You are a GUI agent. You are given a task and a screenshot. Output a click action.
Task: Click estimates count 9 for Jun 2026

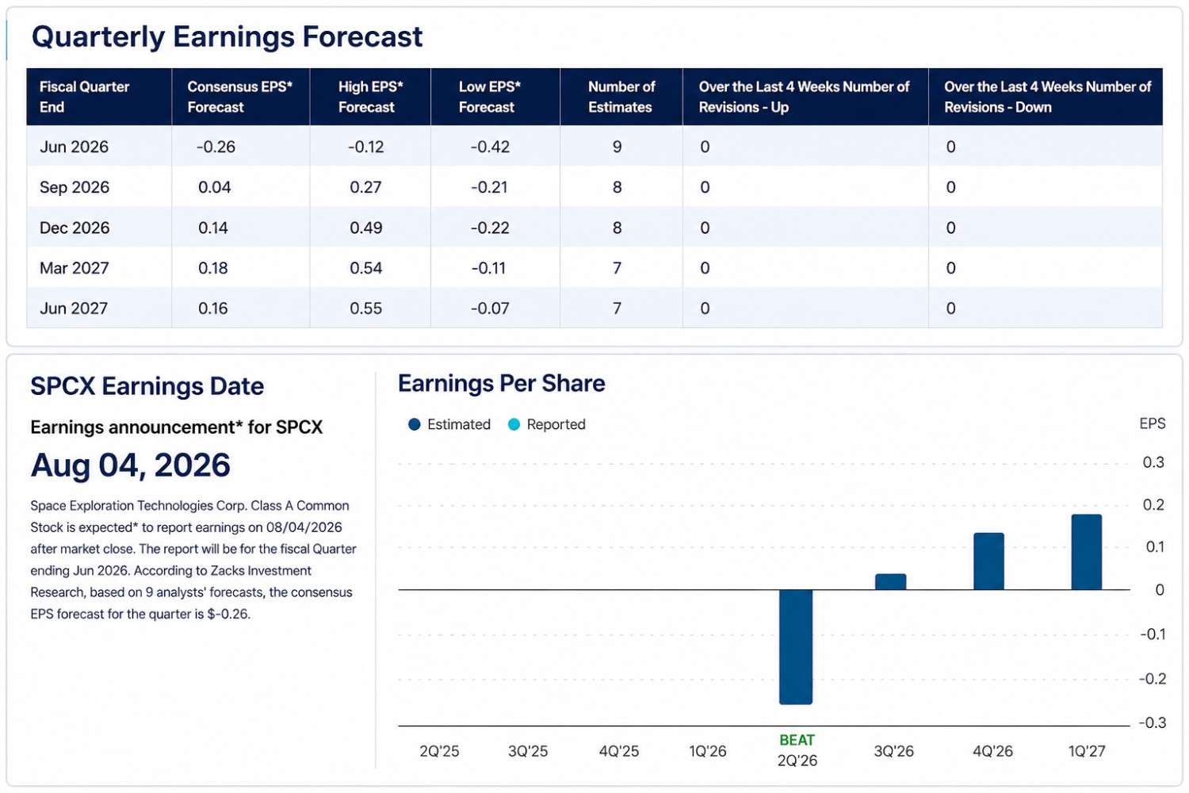pos(617,147)
